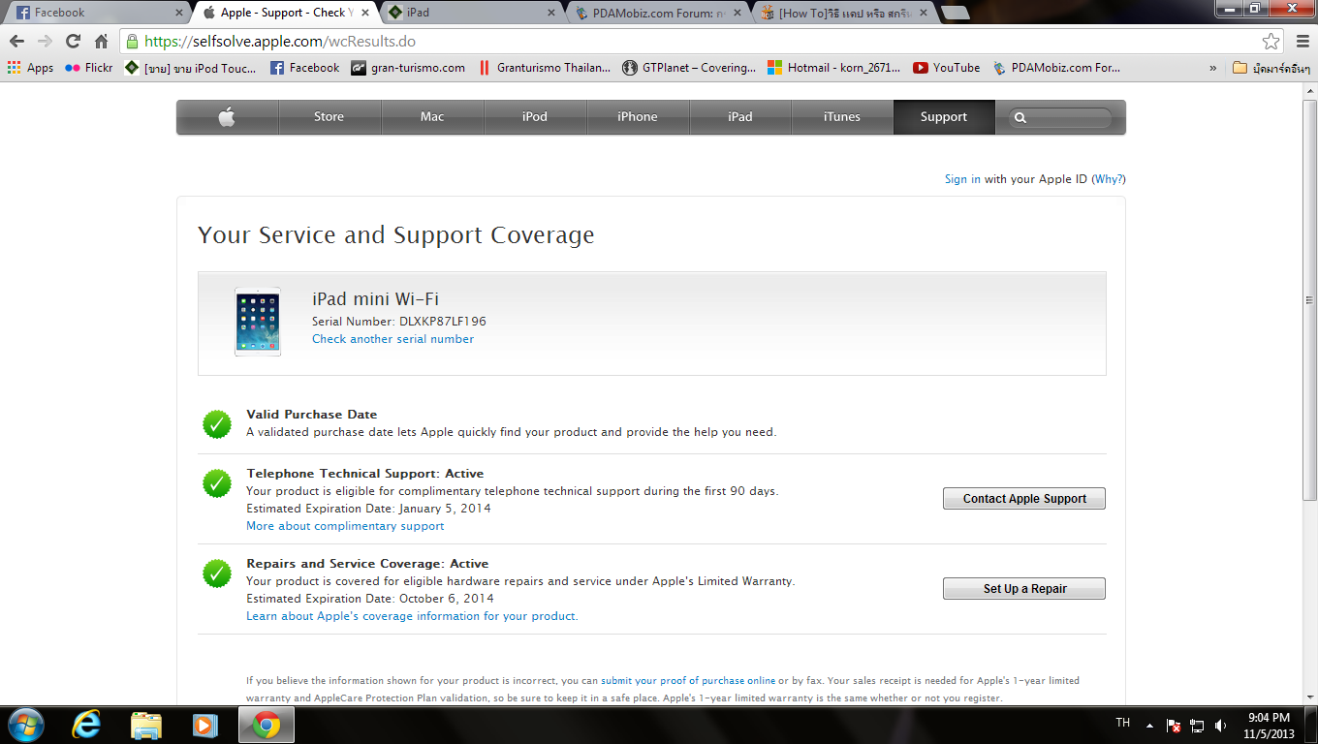The height and width of the screenshot is (744, 1318).
Task: Click Check another serial number link
Action: 393,339
